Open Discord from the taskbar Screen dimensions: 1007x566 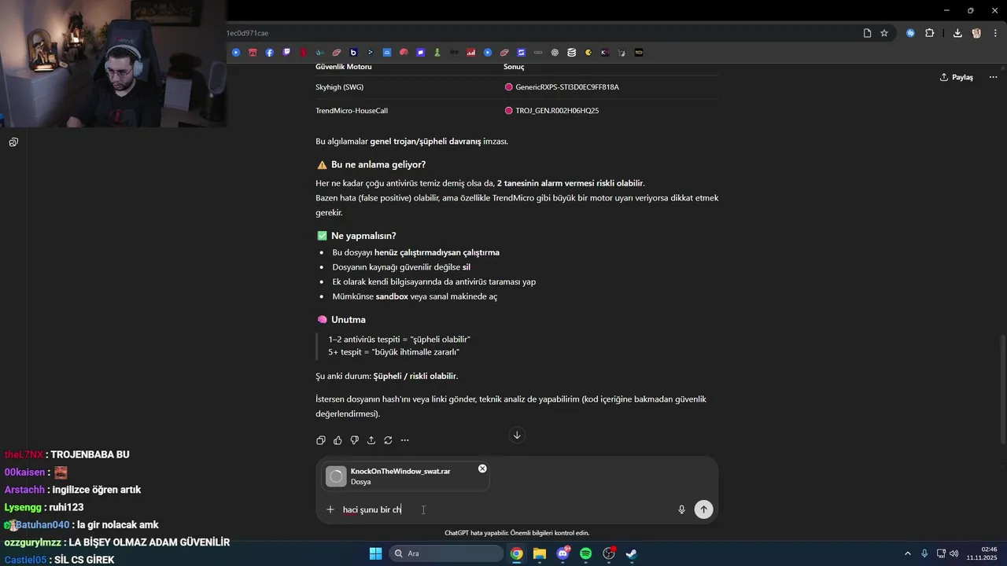[563, 553]
